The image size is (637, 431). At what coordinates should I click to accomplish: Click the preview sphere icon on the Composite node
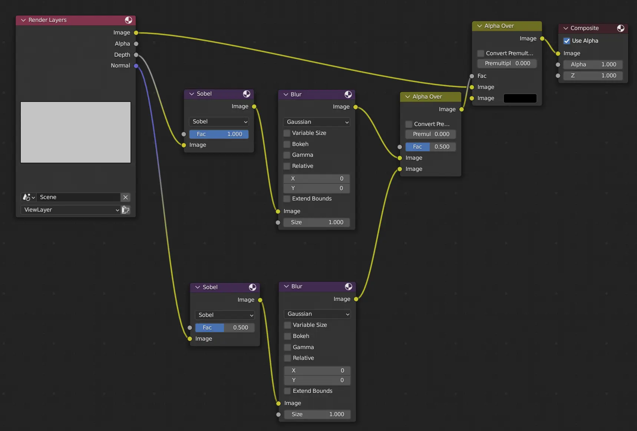click(x=621, y=28)
